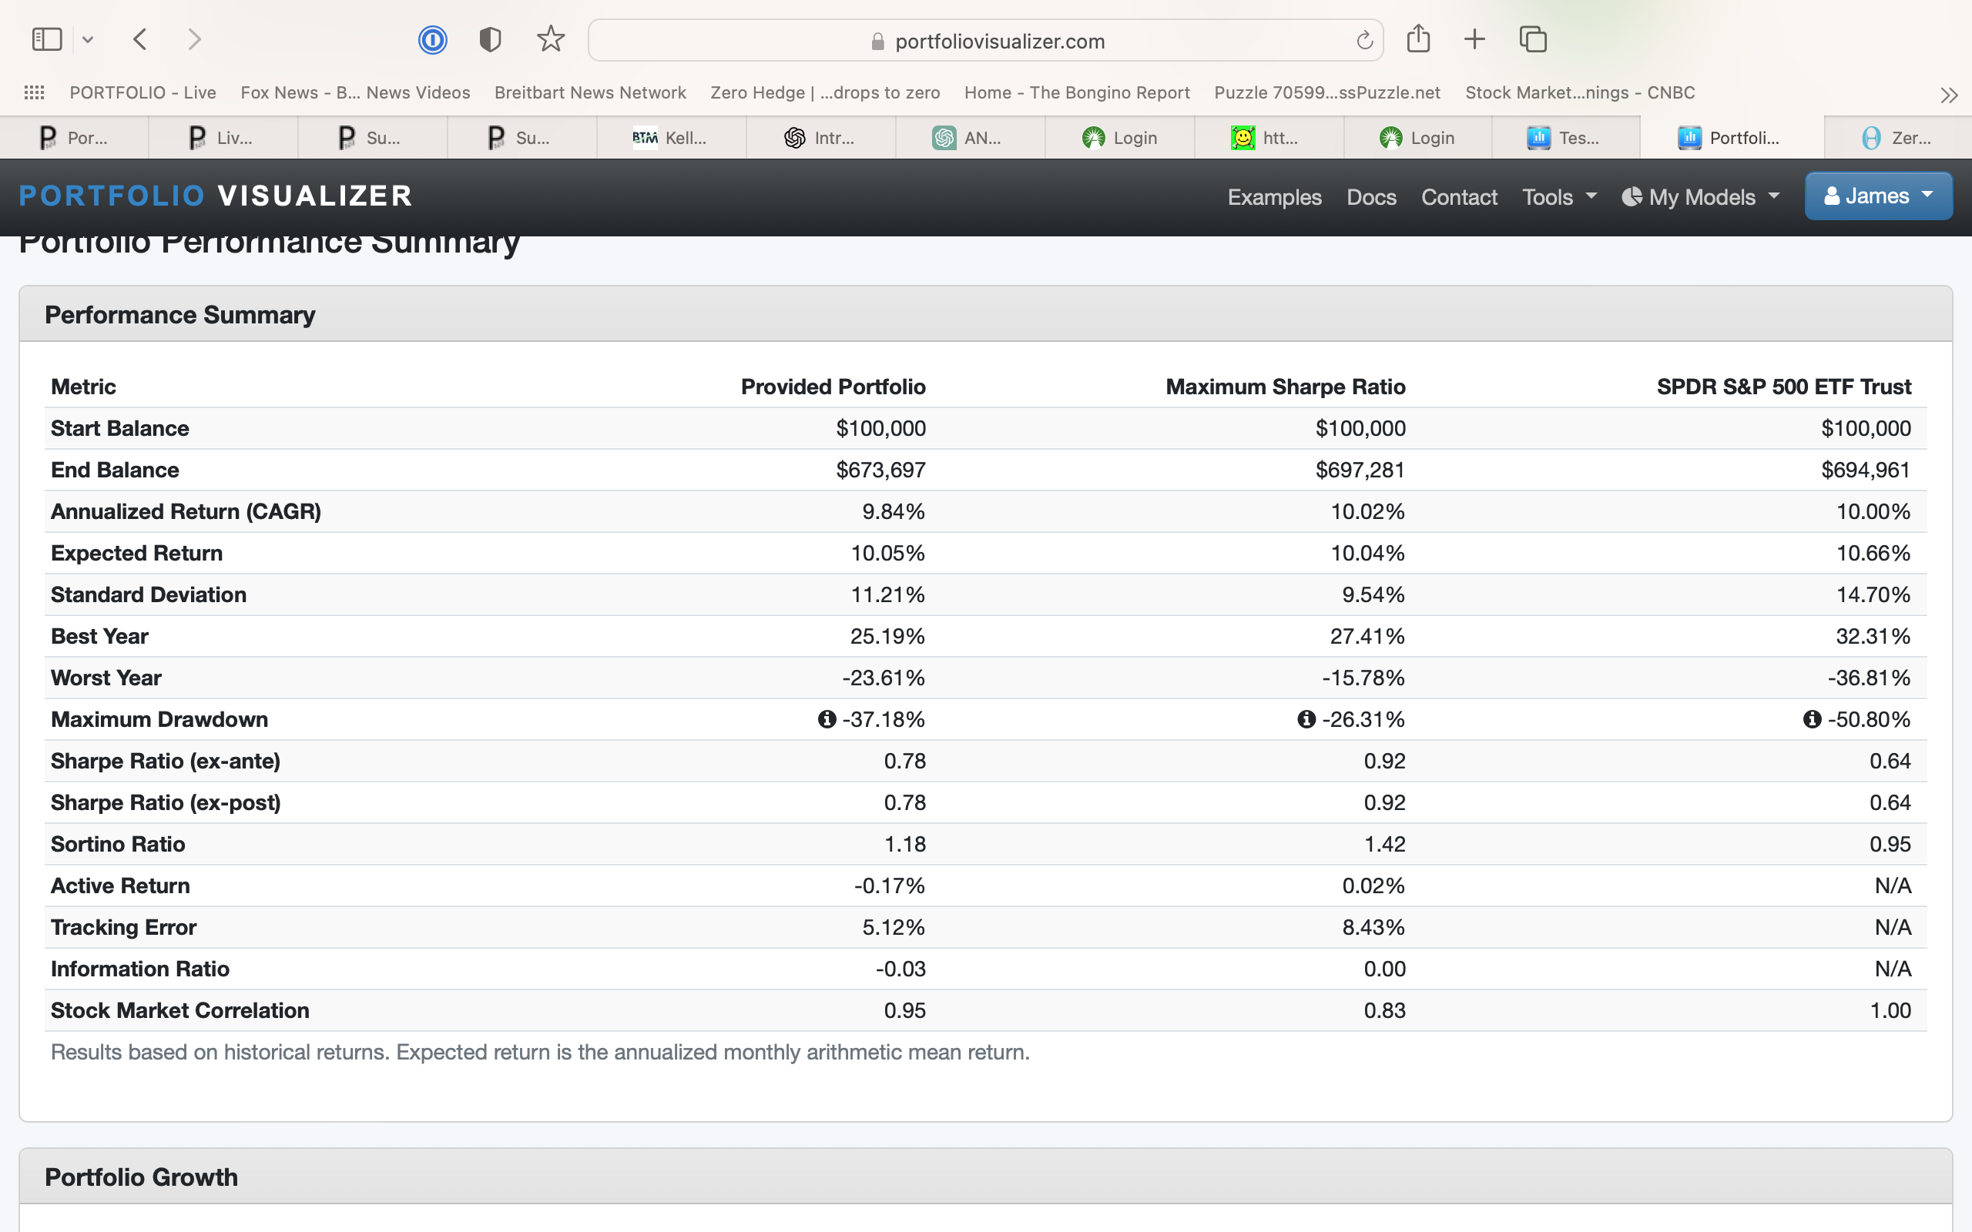This screenshot has width=1972, height=1232.
Task: Switch to the Zer... tab
Action: pos(1899,138)
